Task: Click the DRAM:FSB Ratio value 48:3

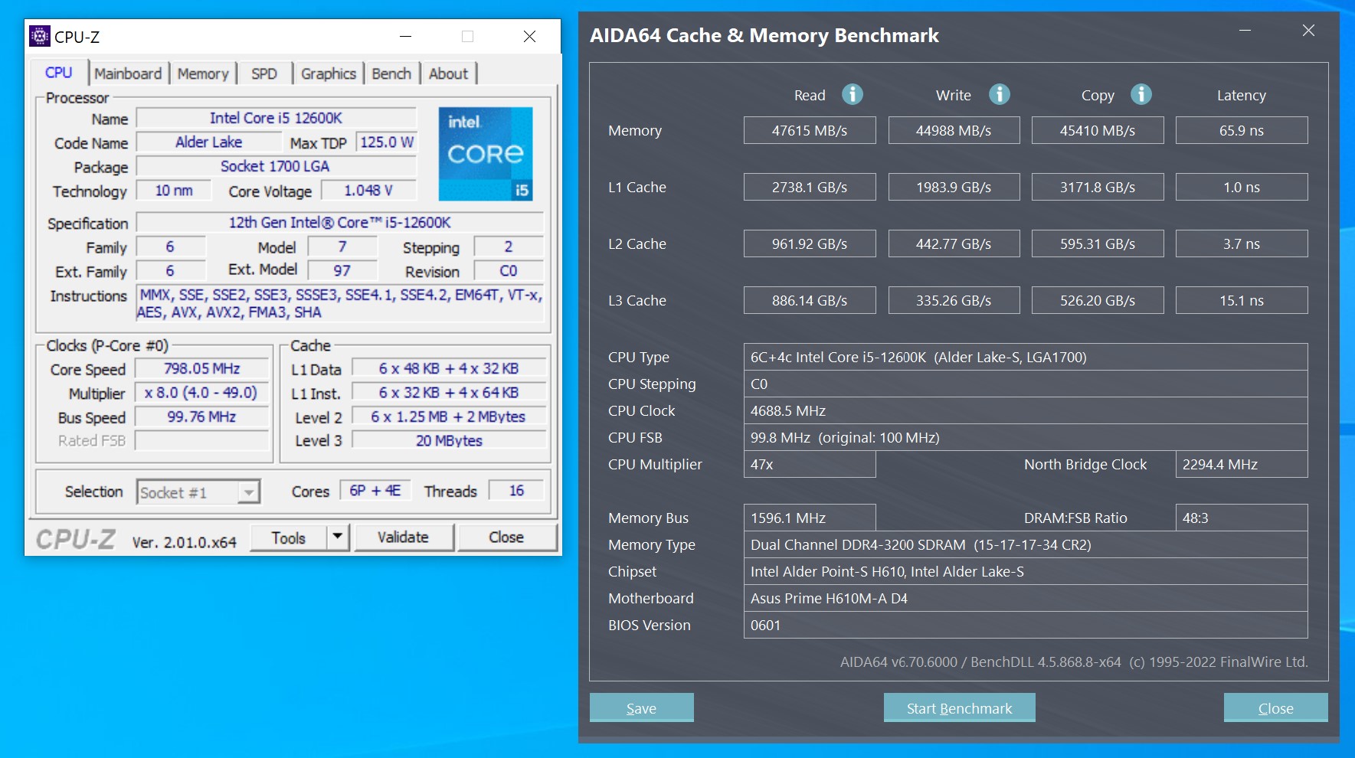Action: pyautogui.click(x=1242, y=518)
